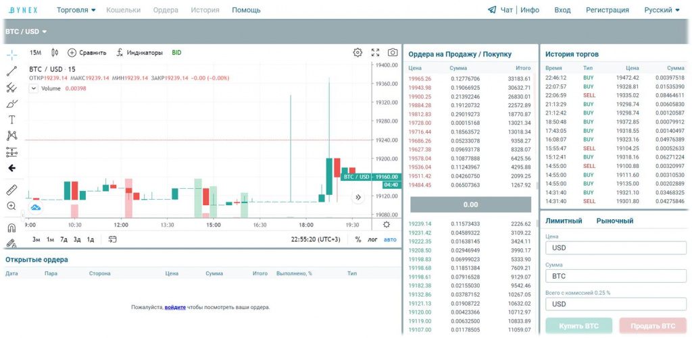The image size is (692, 338).
Task: Open the Русский language dropdown
Action: pos(662,10)
